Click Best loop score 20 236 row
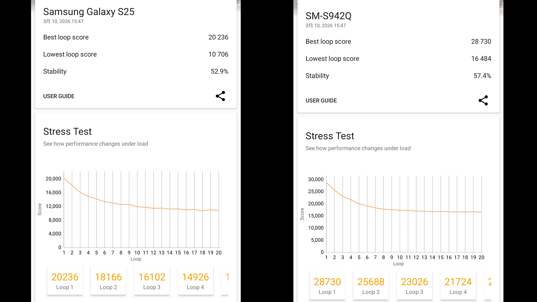Image resolution: width=537 pixels, height=302 pixels. pos(136,37)
